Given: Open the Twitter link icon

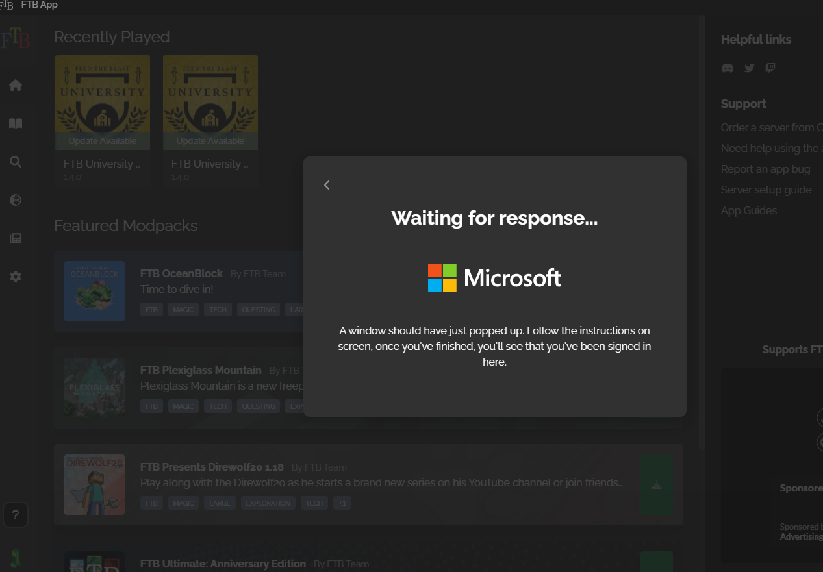Looking at the screenshot, I should click(x=750, y=68).
